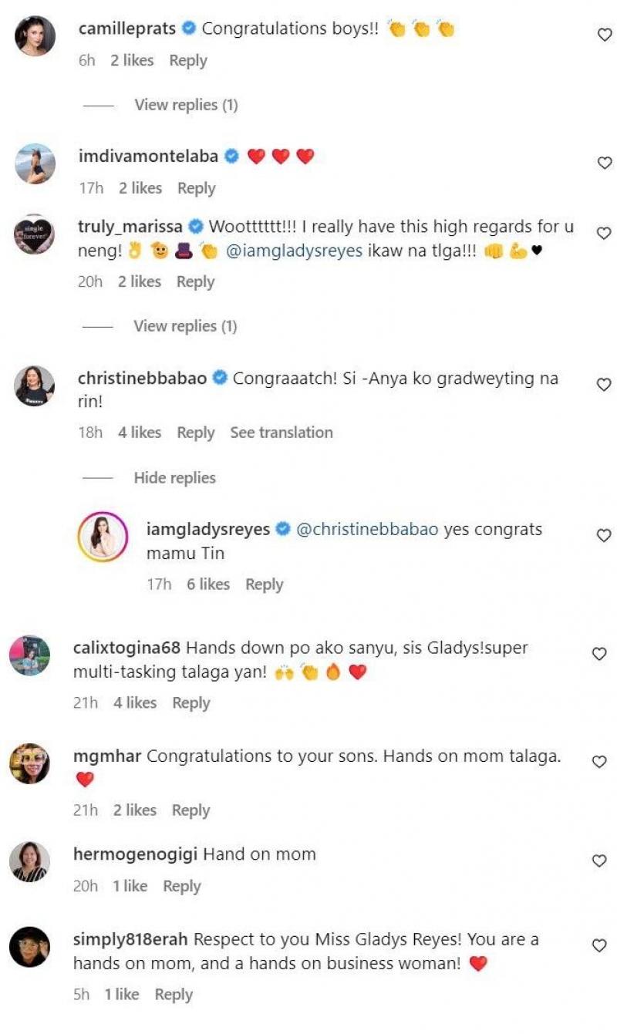The height and width of the screenshot is (1034, 617).
Task: Like camilleprats' congratulations comment
Action: [605, 35]
